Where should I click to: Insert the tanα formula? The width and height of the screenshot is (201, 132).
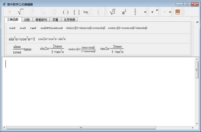33,28
